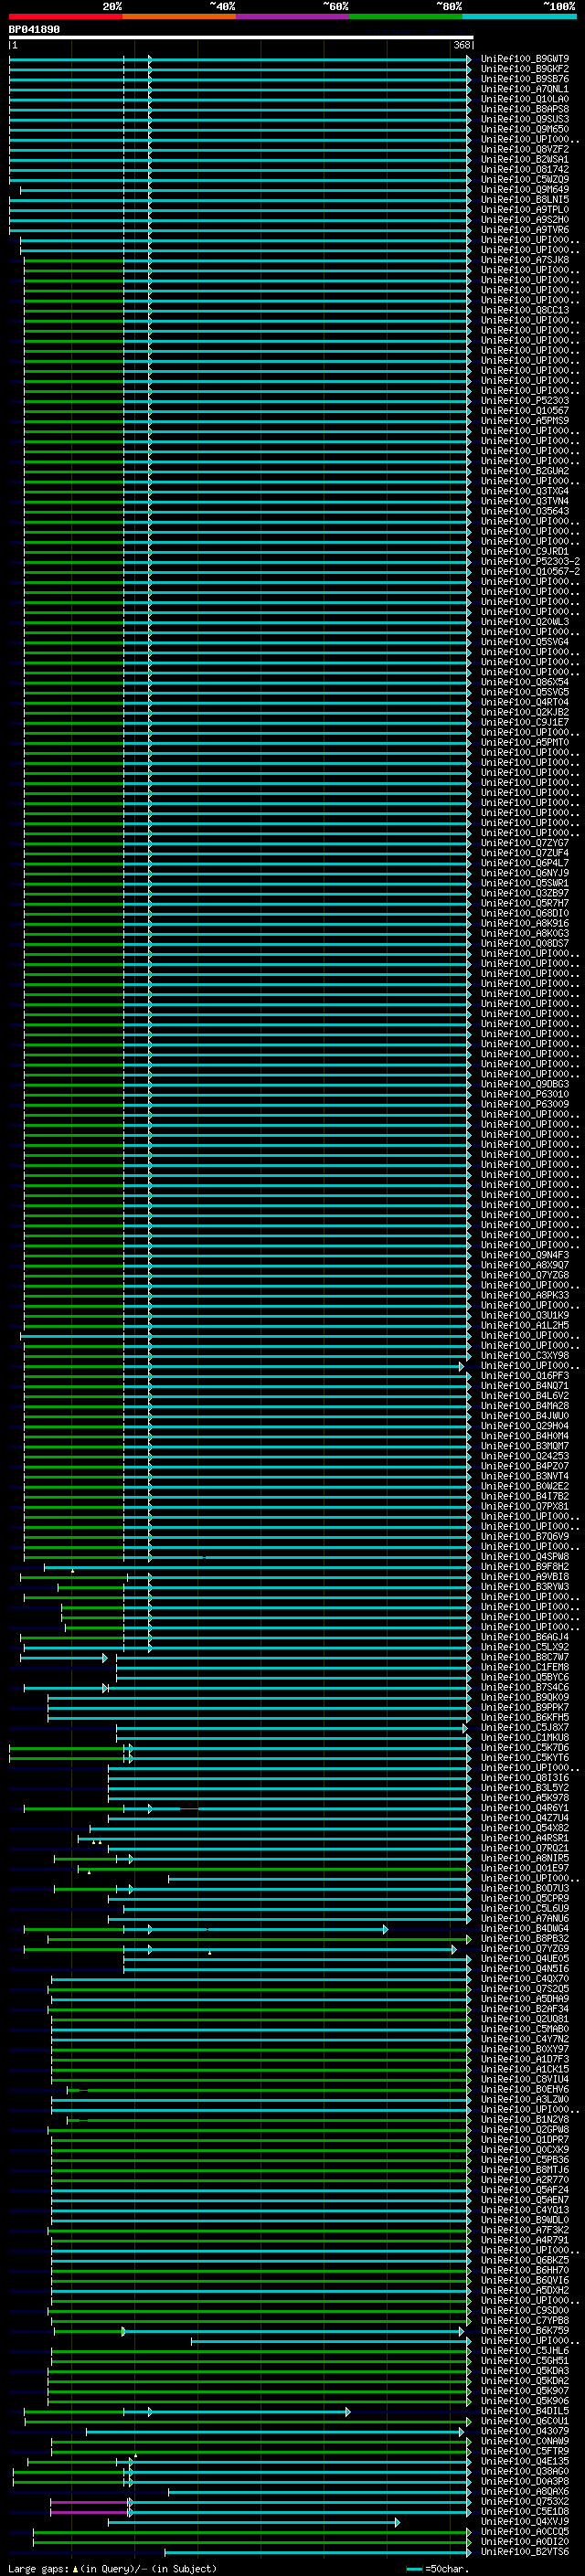Select hit label UniRef100_Q8CC13
Viewport: 585px width, 2576px height.
(x=525, y=310)
